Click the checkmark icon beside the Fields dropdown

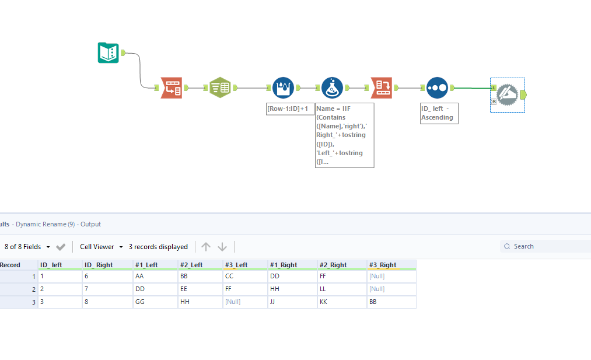pos(61,247)
